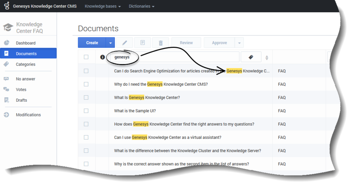Open 'Why is the correct answer shown' document

coord(181,164)
